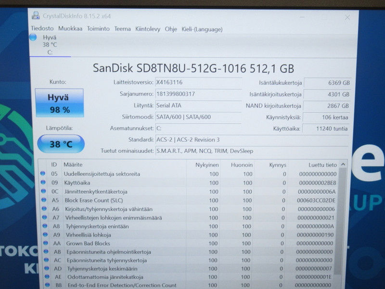Click the power-on count 106 kertaa
Viewport: 385px width, 289px height.
point(326,118)
